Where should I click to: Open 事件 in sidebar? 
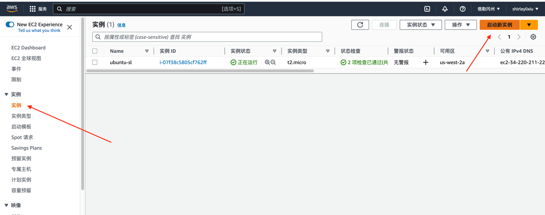click(16, 69)
